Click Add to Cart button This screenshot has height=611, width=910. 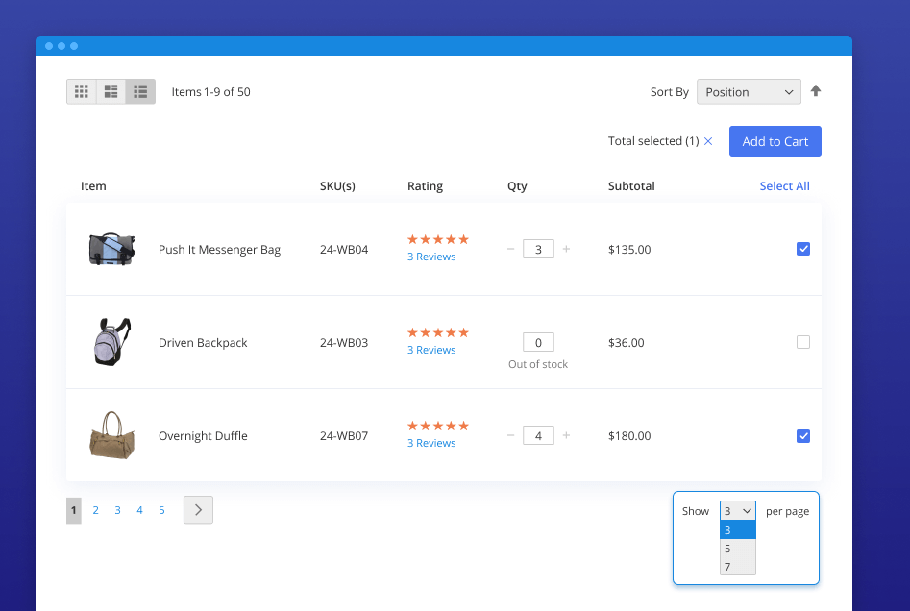point(775,141)
